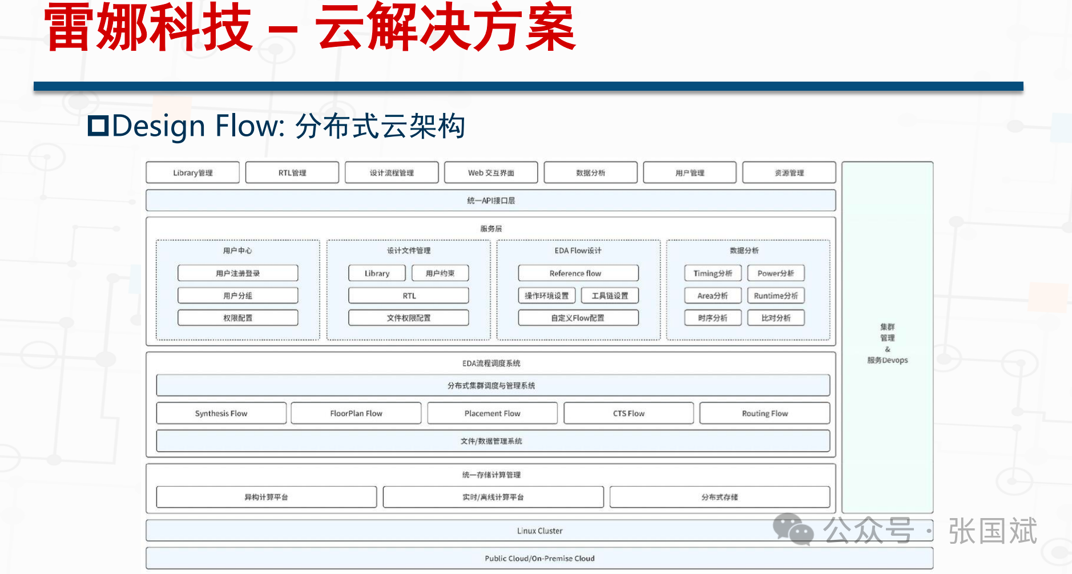Select the 文件/数据管理系统 bar
The image size is (1072, 574).
[493, 441]
